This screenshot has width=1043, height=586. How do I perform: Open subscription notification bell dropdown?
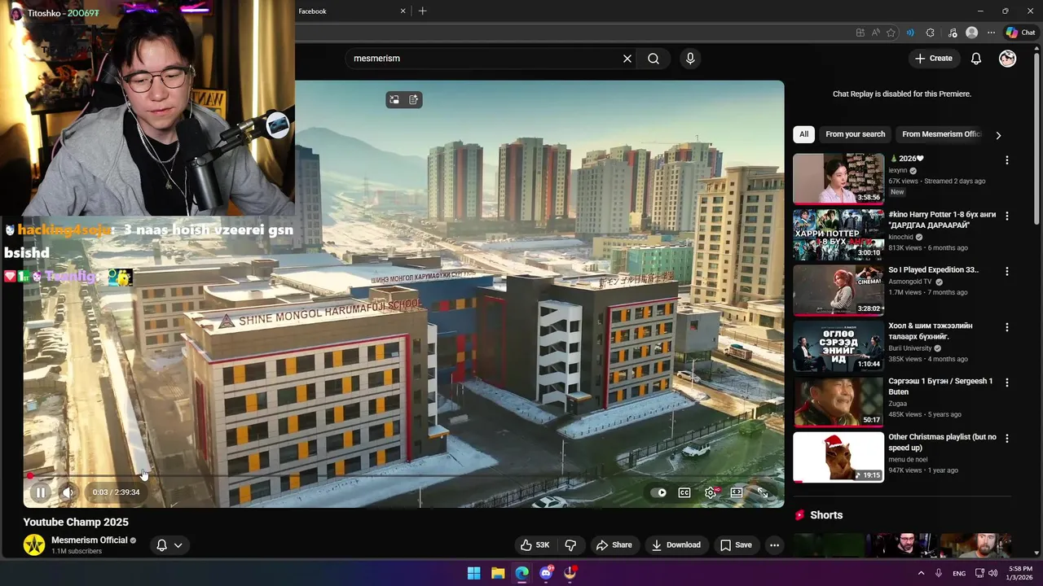pos(169,545)
